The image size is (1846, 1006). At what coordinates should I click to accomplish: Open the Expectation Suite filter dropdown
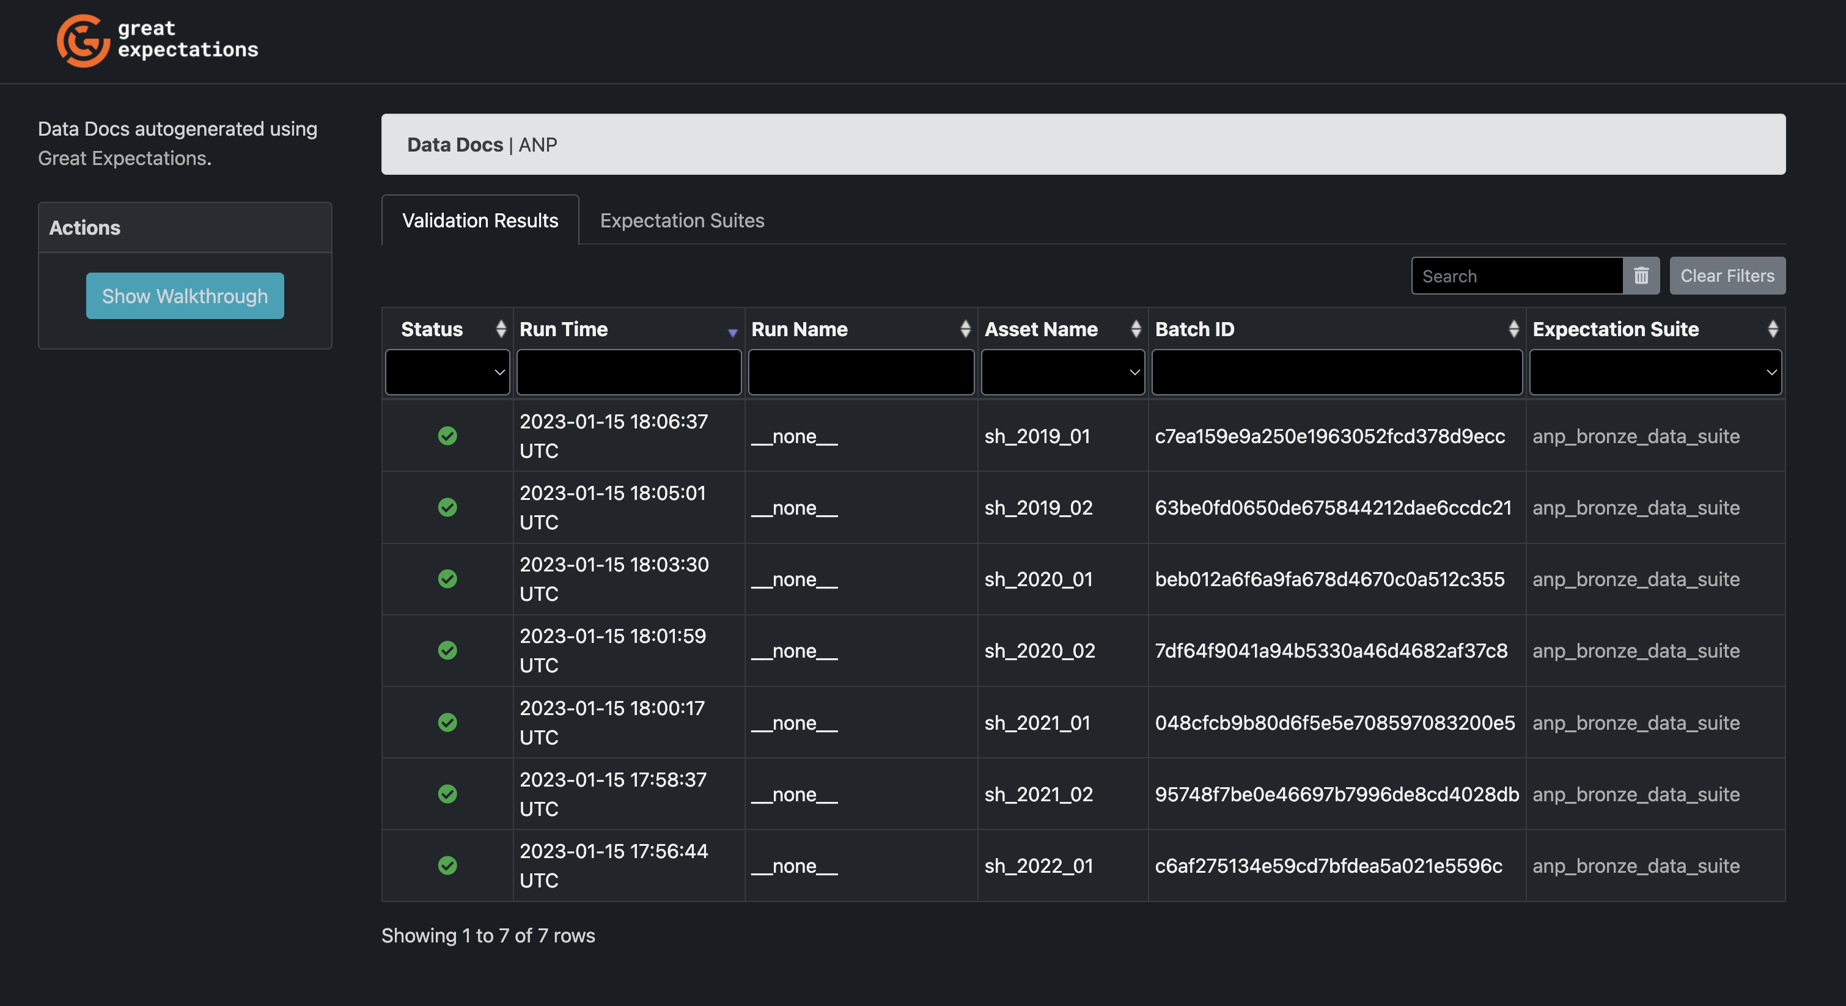tap(1655, 372)
